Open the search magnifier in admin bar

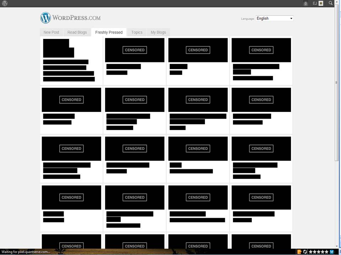tap(330, 4)
